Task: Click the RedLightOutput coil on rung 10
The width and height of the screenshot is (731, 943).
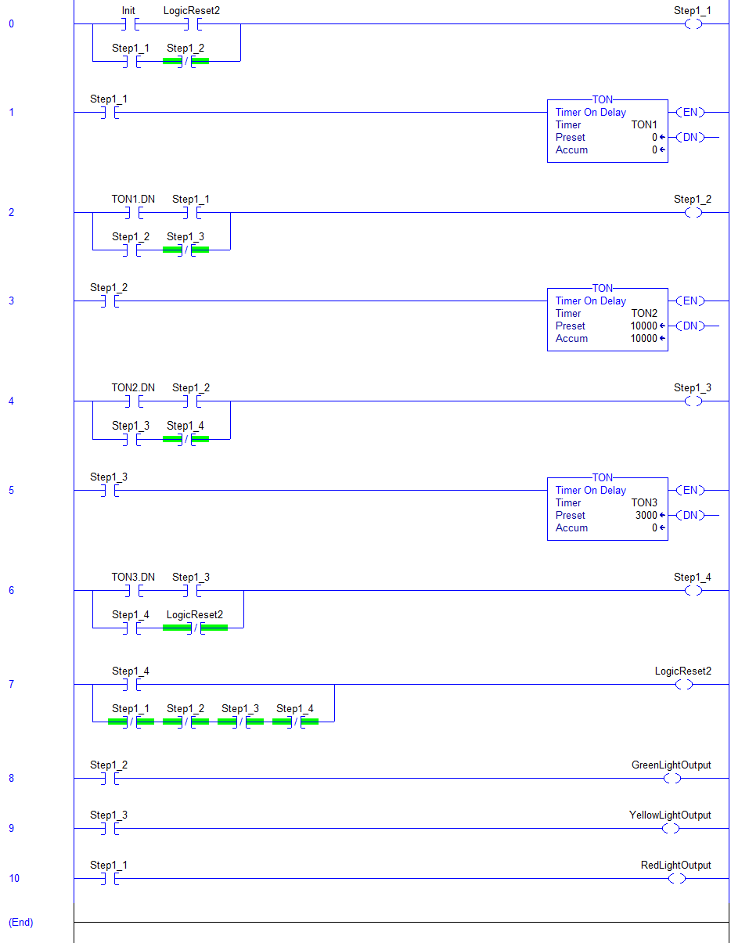Action: (676, 879)
